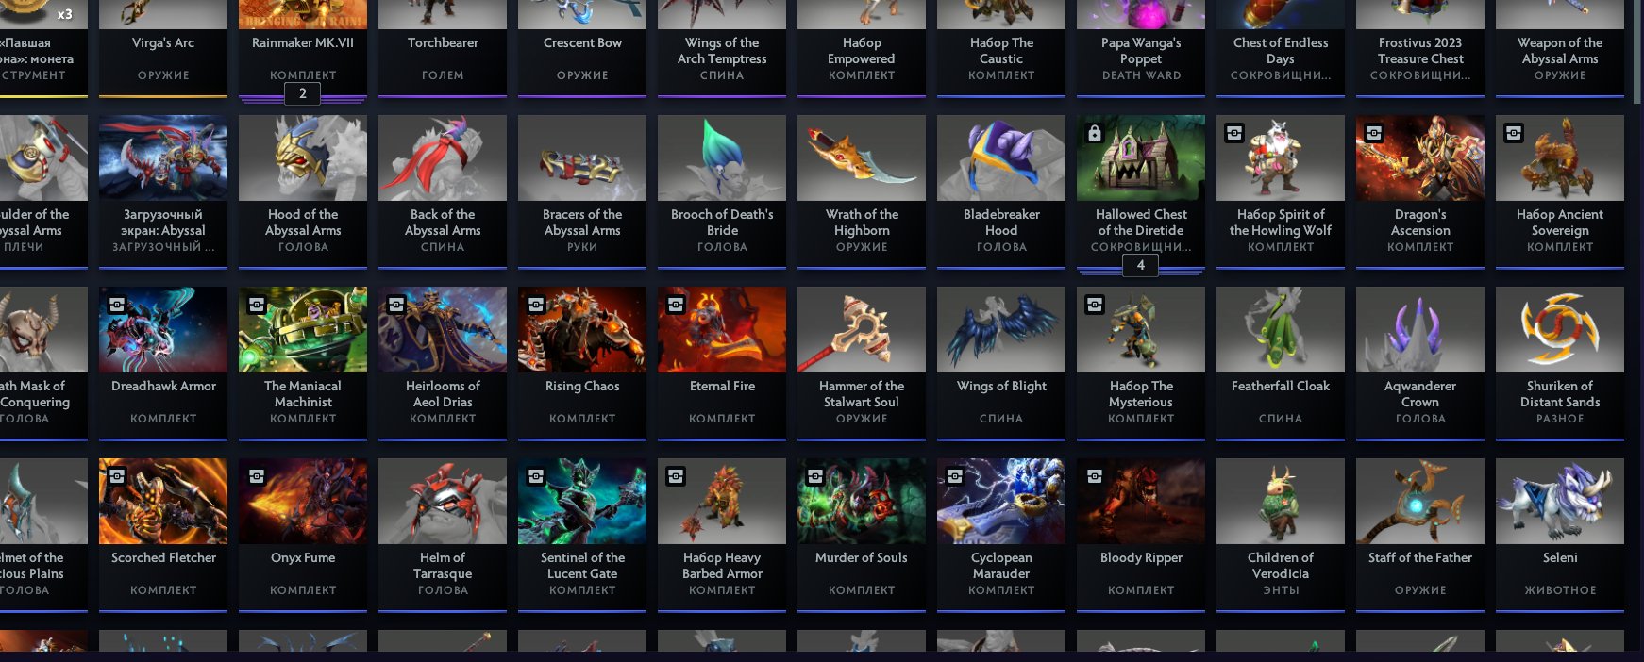Click the bundle icon on Dragon's Ascension
Image resolution: width=1644 pixels, height=662 pixels.
(1373, 133)
